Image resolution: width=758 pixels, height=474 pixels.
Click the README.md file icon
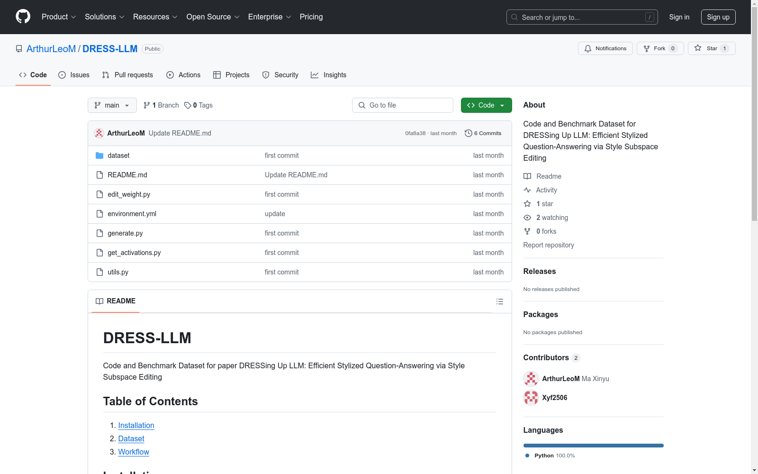[99, 175]
